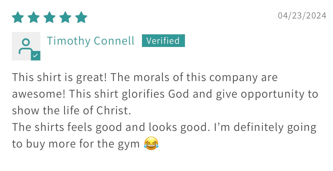Click the first rating star
The width and height of the screenshot is (333, 171).
[x=18, y=17]
